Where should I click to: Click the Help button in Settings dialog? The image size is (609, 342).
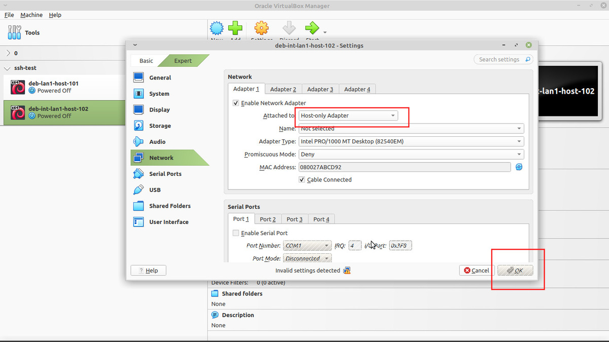[x=148, y=271]
